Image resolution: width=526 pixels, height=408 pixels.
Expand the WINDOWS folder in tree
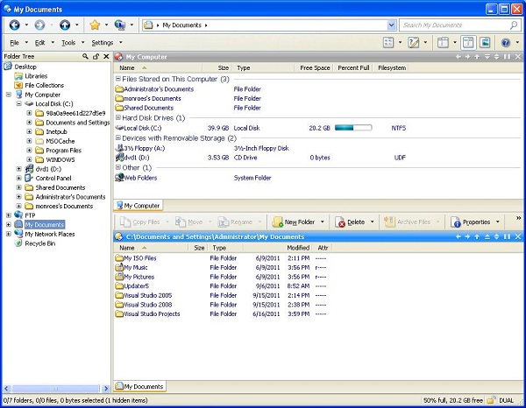tap(30, 159)
